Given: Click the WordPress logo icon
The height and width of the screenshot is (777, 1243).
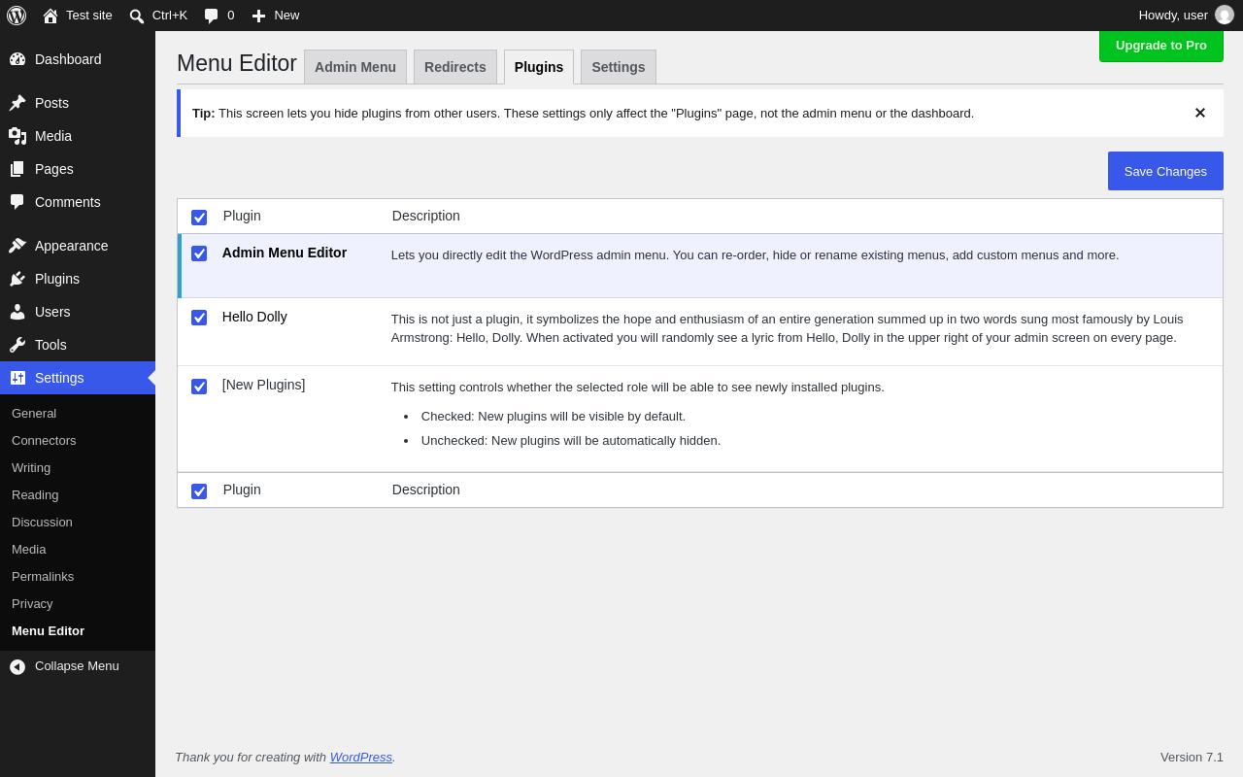Looking at the screenshot, I should pyautogui.click(x=17, y=16).
